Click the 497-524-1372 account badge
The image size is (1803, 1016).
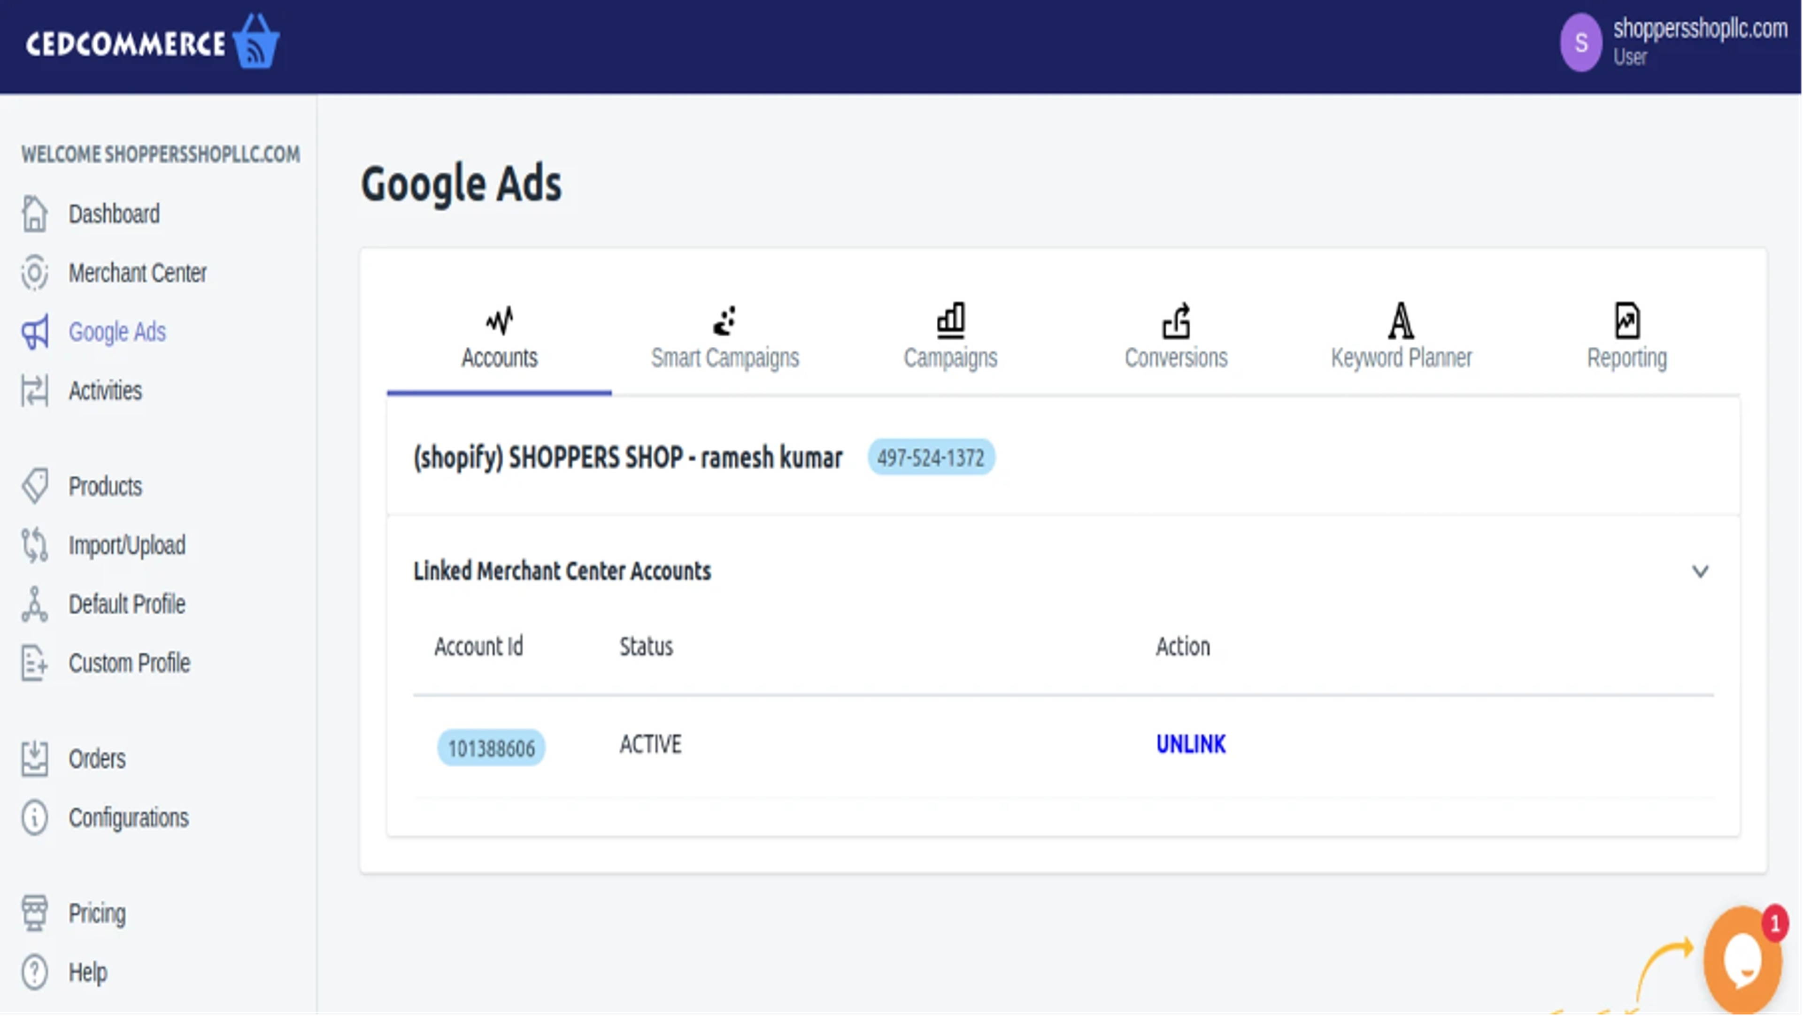pyautogui.click(x=931, y=458)
